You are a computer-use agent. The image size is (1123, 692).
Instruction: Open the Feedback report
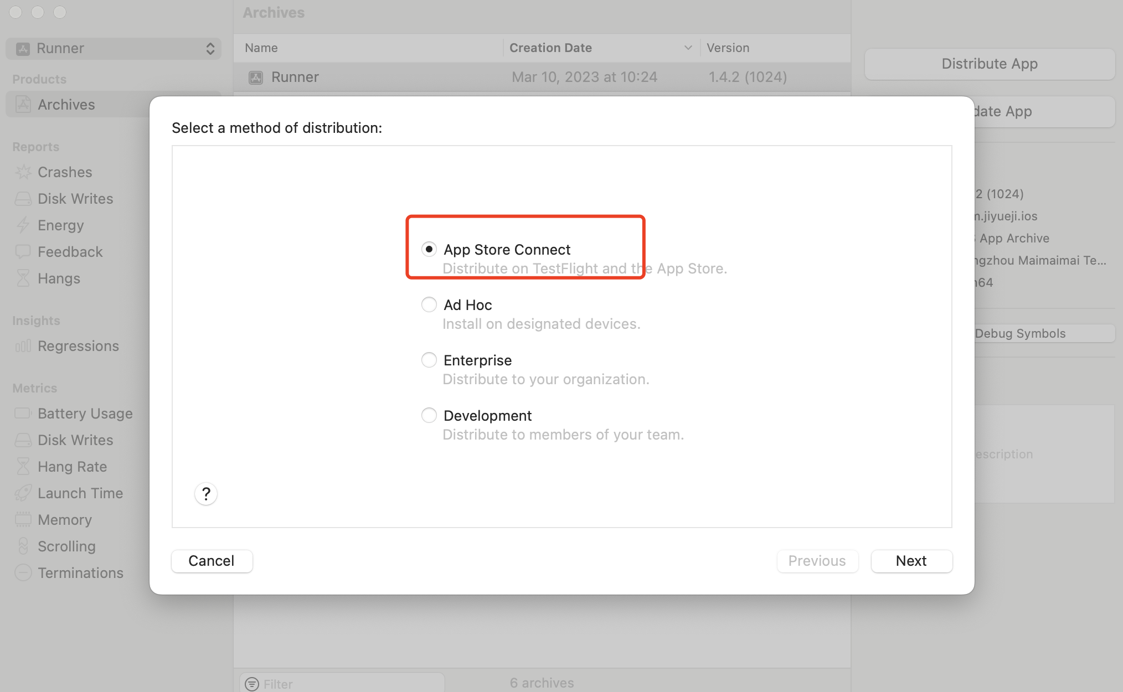tap(70, 252)
